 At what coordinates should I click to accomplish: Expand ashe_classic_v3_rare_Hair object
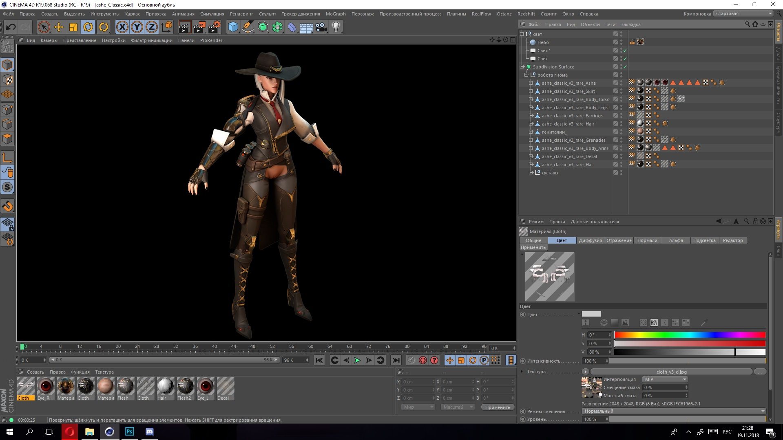[x=531, y=124]
